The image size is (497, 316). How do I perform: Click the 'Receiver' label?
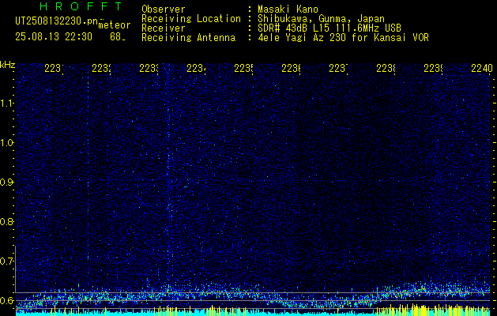[164, 28]
